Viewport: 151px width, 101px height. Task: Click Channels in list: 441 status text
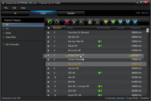pos(11,98)
